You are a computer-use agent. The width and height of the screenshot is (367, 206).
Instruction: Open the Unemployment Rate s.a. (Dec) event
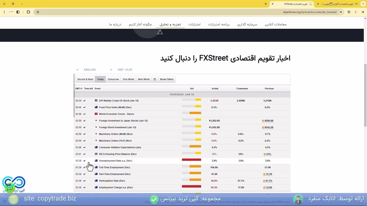click(x=116, y=161)
